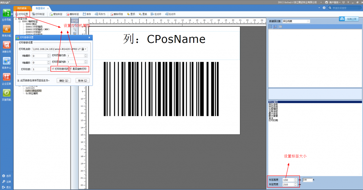Click the 取消(C) cancel button
The image size is (363, 190).
pyautogui.click(x=82, y=80)
